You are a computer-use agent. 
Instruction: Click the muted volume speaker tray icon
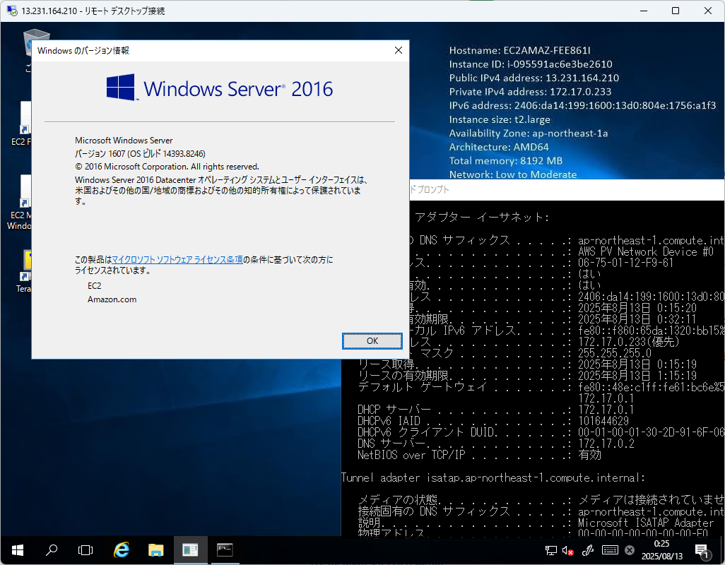(567, 550)
